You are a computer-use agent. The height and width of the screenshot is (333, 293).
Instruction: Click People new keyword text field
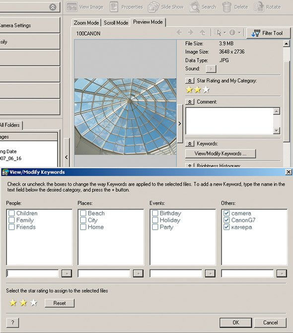(32, 273)
